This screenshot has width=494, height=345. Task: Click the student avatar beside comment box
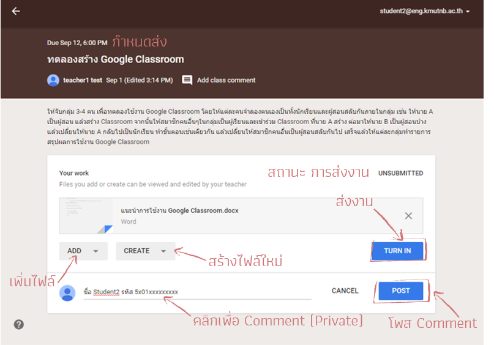click(67, 293)
